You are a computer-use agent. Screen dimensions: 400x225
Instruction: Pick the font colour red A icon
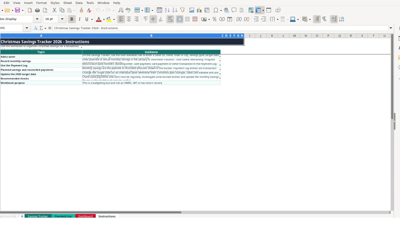click(x=98, y=19)
